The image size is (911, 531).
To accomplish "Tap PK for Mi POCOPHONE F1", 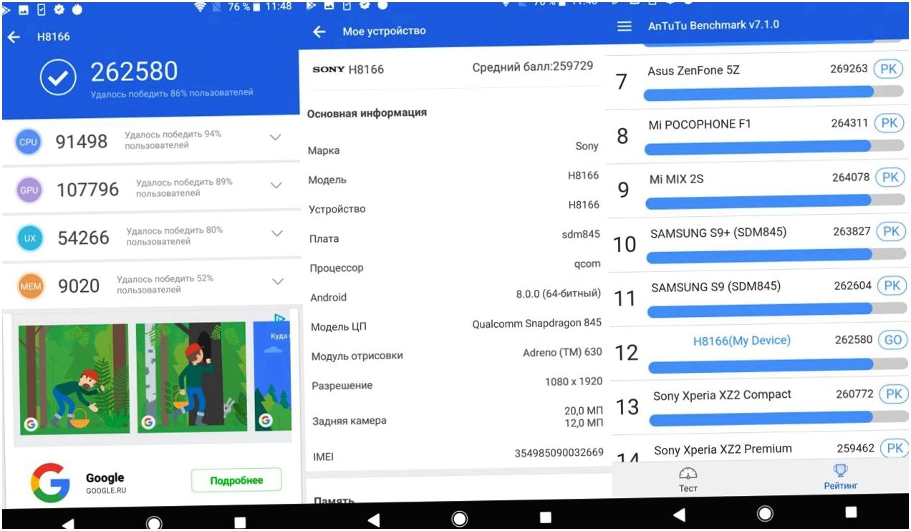I will coord(889,123).
